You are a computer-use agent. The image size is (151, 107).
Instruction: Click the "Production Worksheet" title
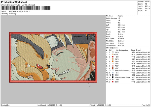click(x=14, y=2)
